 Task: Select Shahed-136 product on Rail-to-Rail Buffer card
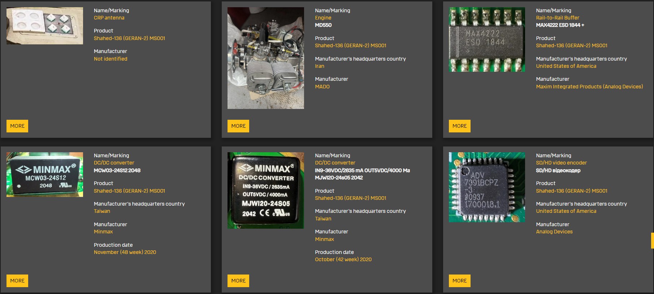(572, 45)
